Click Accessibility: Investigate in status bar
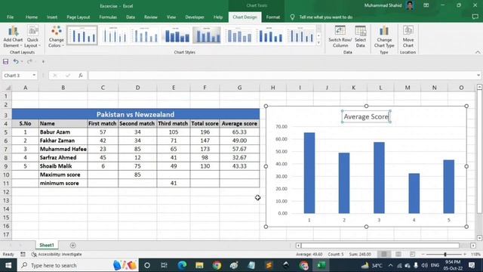This screenshot has width=483, height=272. pyautogui.click(x=57, y=254)
